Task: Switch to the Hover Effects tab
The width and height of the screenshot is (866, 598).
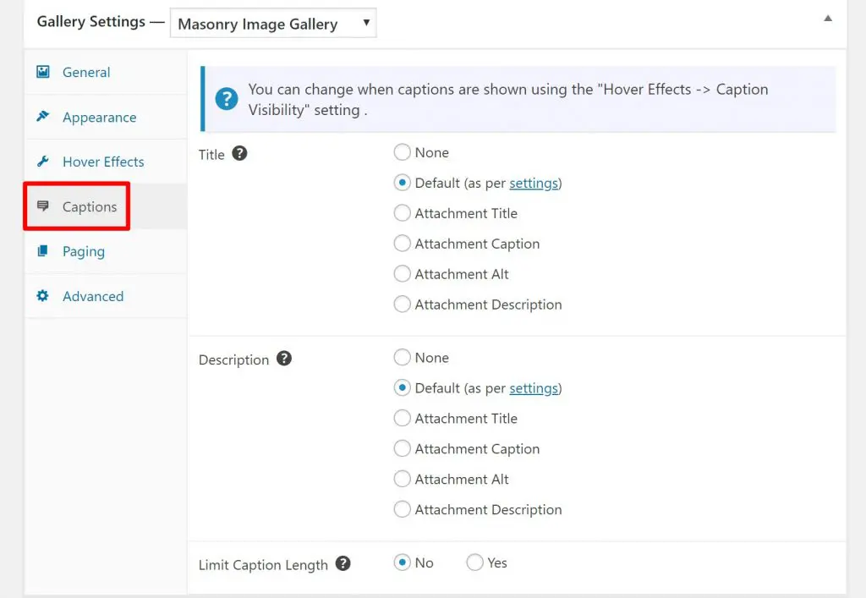Action: pyautogui.click(x=103, y=162)
